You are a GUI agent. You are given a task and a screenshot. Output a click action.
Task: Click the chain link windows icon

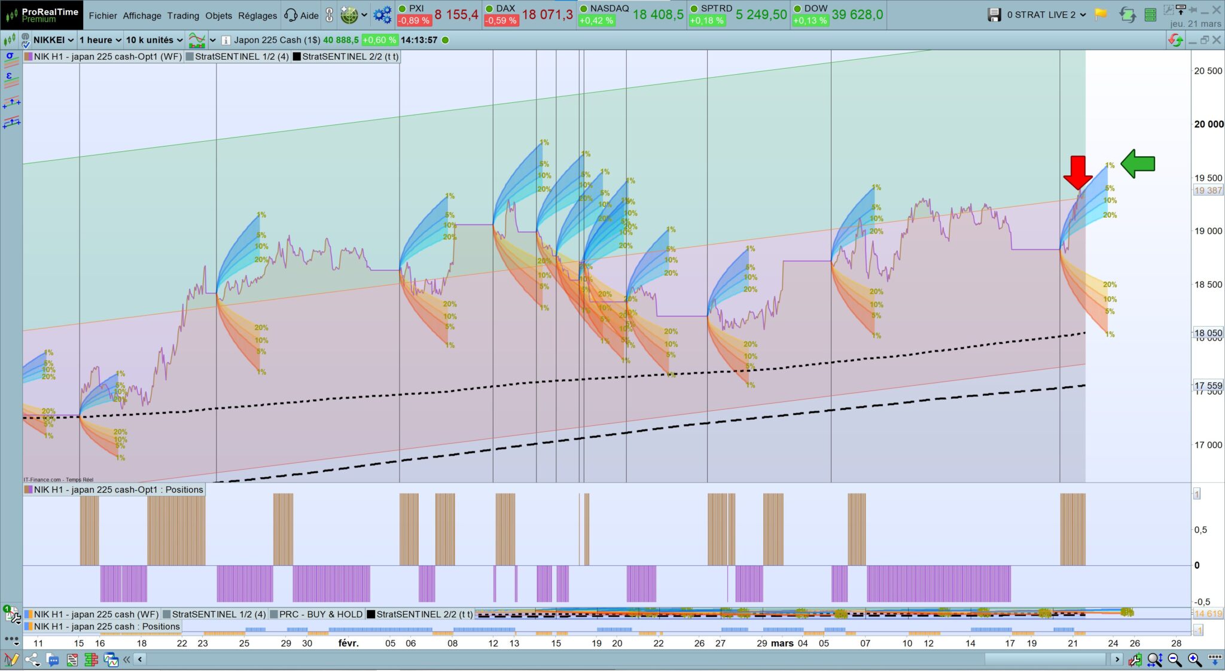point(329,15)
